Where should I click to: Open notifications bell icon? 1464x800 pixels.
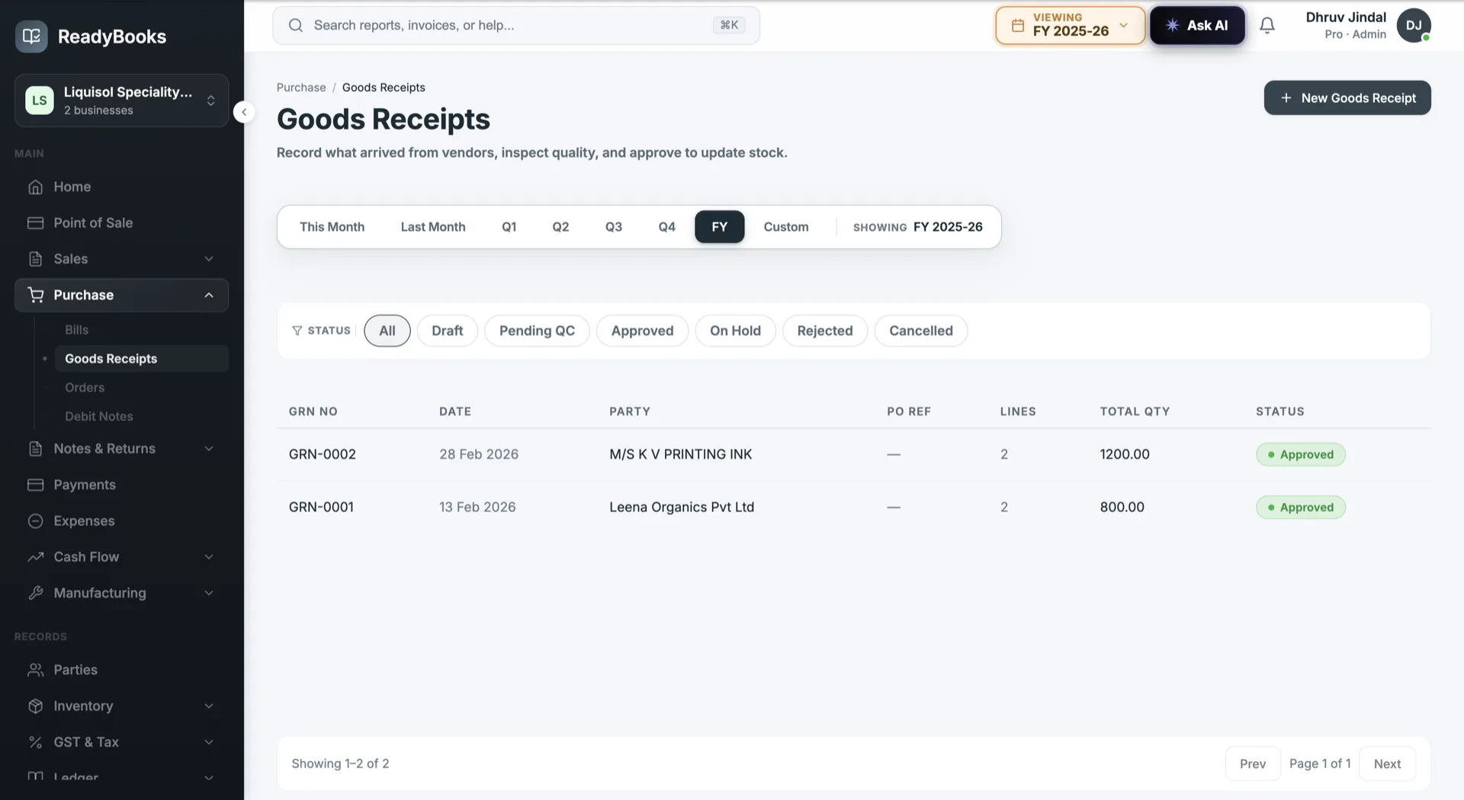pyautogui.click(x=1267, y=25)
